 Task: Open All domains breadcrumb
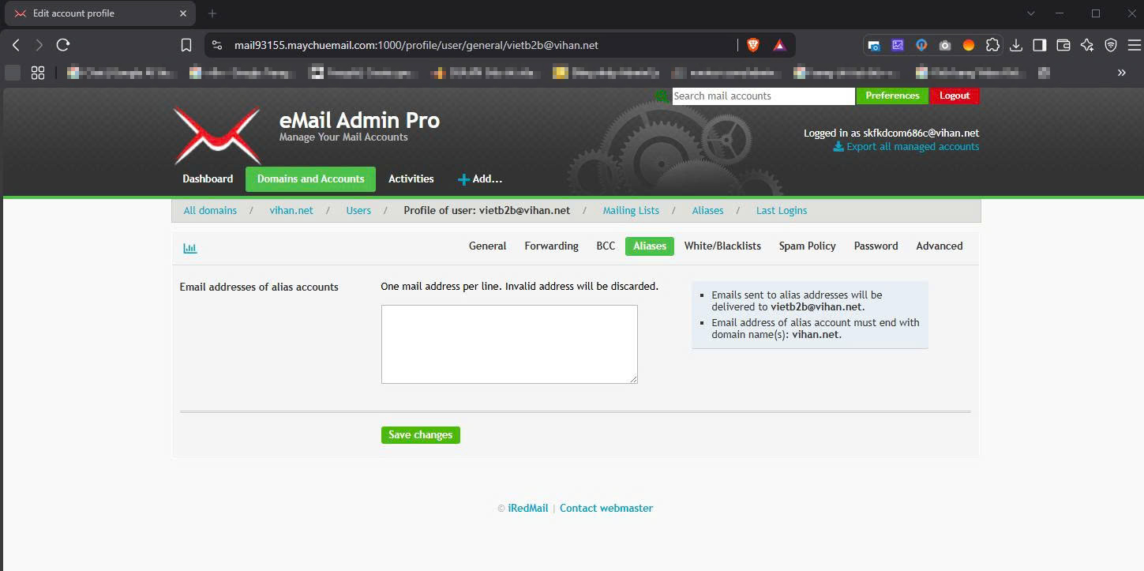[x=210, y=211]
